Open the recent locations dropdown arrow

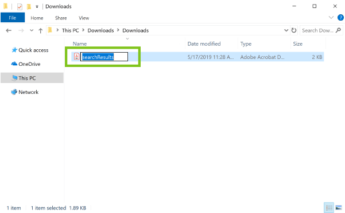click(x=32, y=30)
